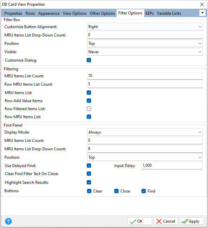Toggle the Customize Dialog checkbox
Image resolution: width=208 pixels, height=228 pixels.
pos(89,60)
